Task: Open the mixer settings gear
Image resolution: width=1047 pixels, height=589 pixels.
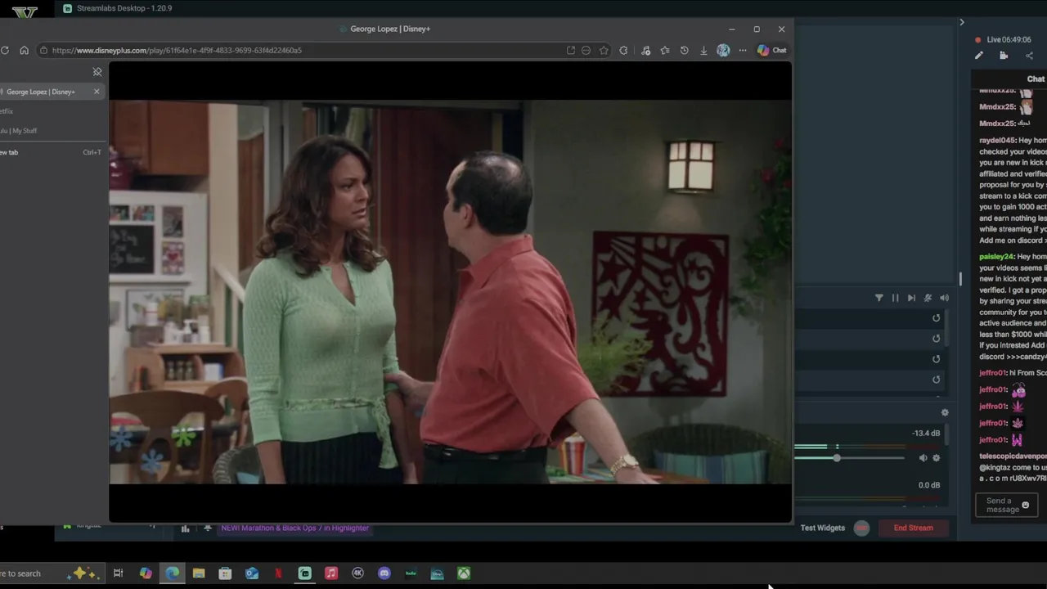Action: coord(945,412)
